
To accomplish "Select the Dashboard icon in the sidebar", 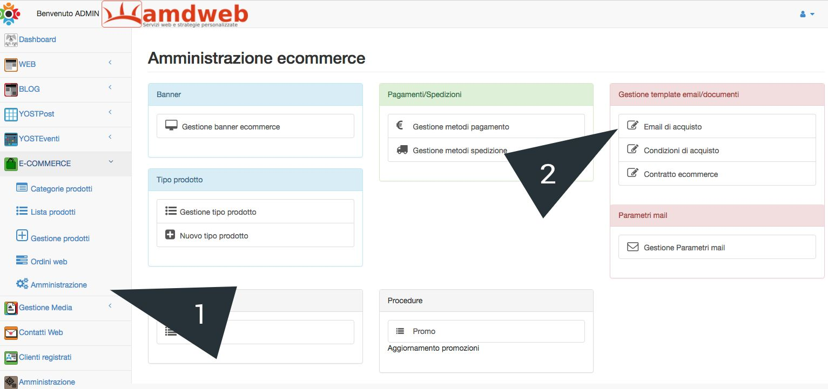I will point(10,39).
